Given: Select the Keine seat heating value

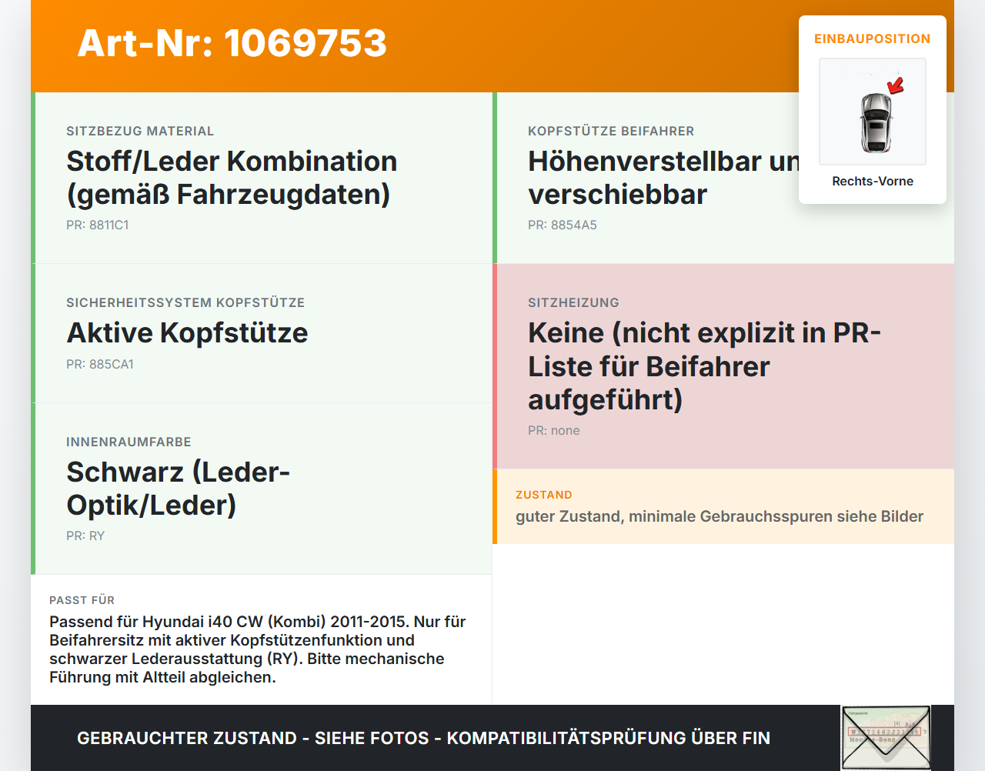Looking at the screenshot, I should point(705,366).
